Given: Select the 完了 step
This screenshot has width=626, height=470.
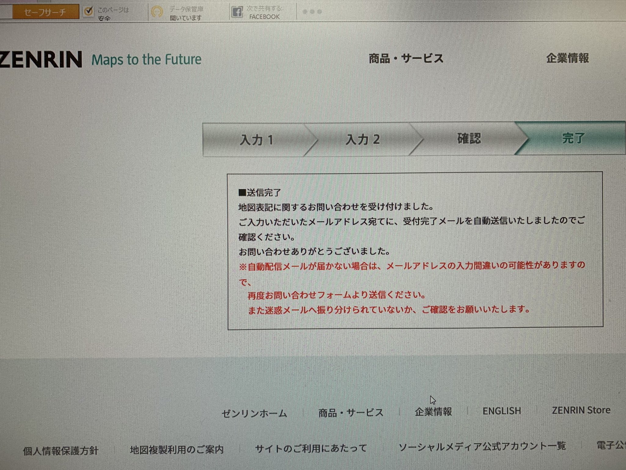Looking at the screenshot, I should point(573,138).
